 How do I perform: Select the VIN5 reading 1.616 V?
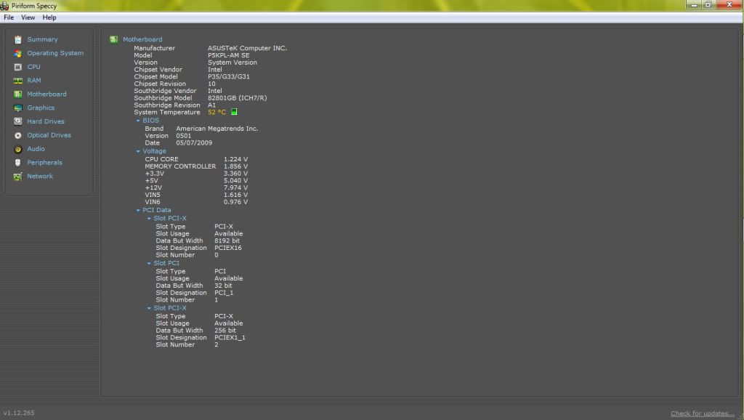tap(236, 195)
